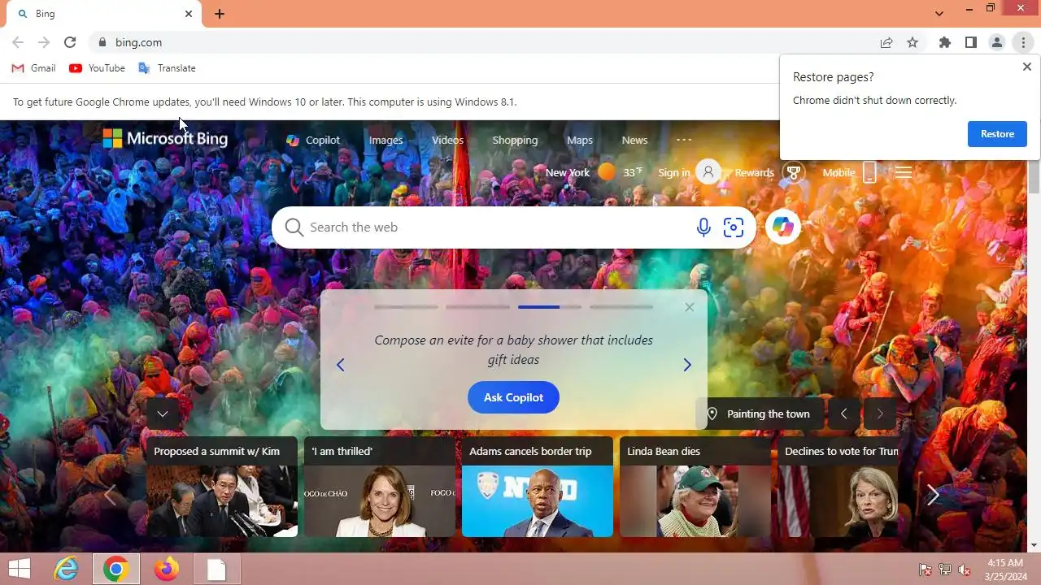This screenshot has width=1041, height=585.
Task: Show next Copilot suggestion
Action: point(687,365)
